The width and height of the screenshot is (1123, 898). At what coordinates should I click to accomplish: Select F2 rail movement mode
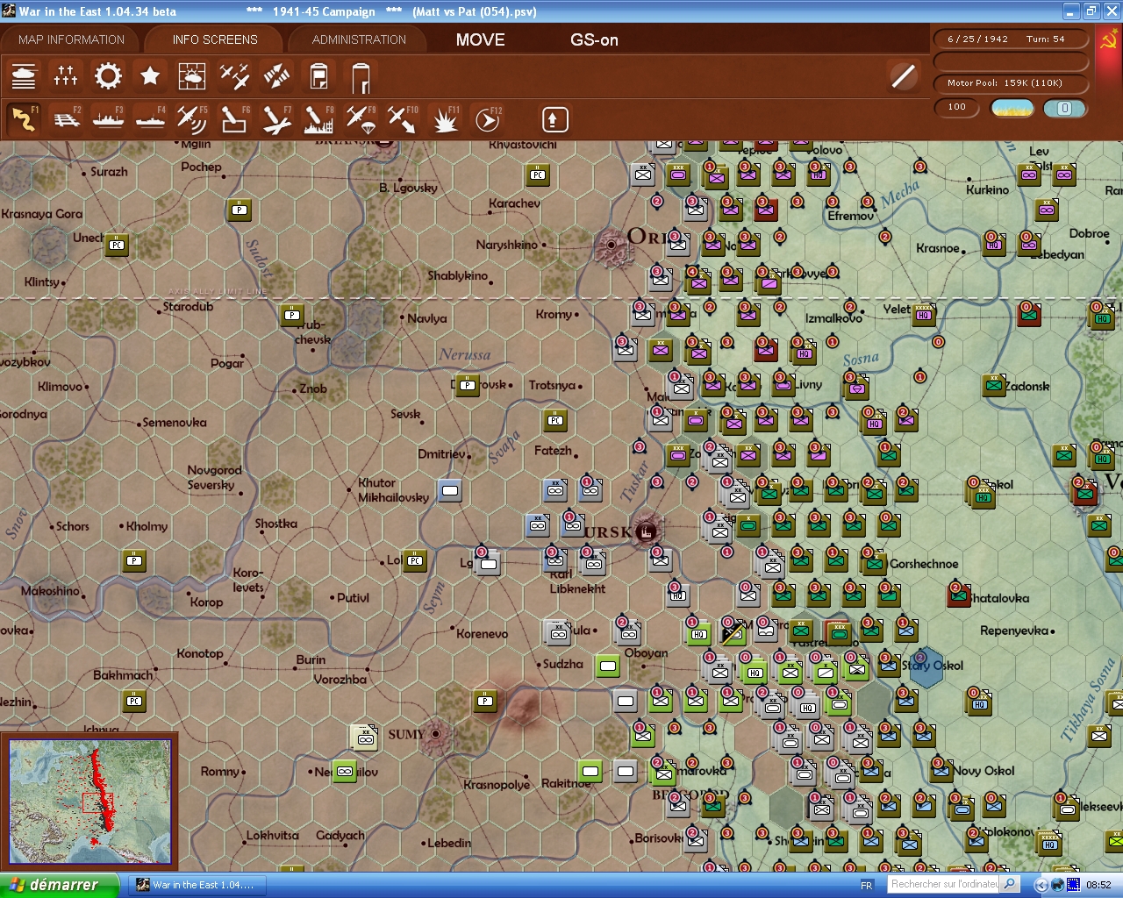click(66, 119)
